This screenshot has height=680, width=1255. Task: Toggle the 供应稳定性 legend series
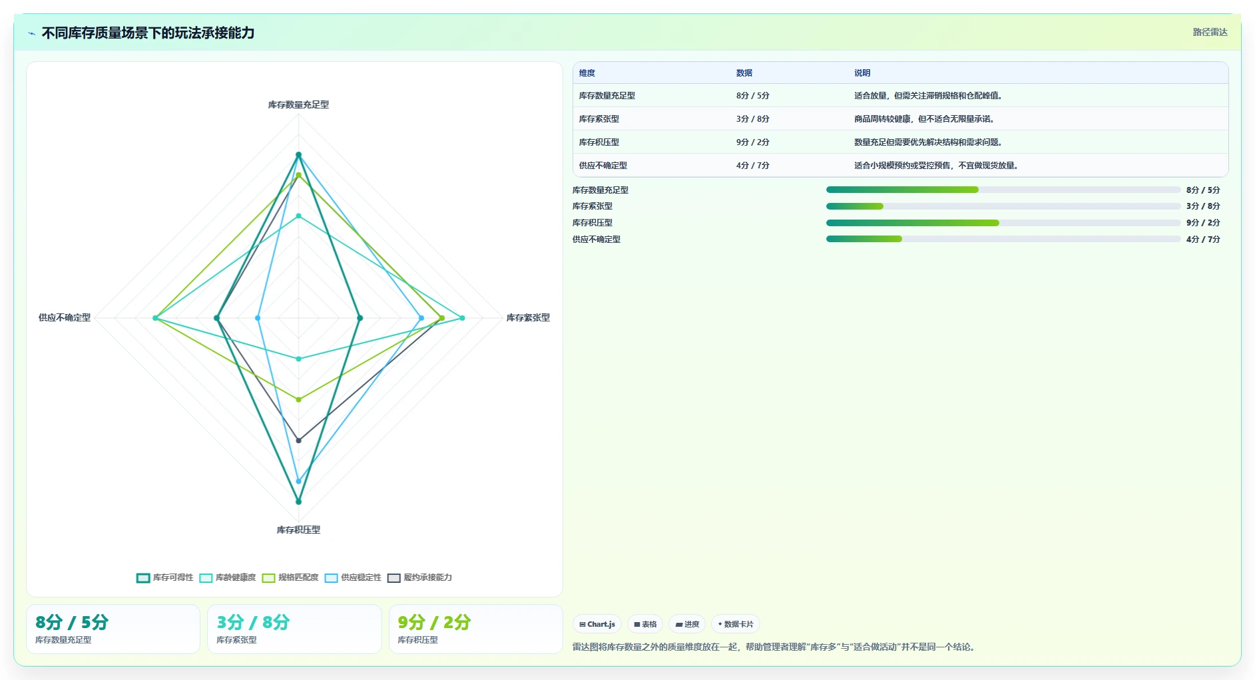[353, 578]
